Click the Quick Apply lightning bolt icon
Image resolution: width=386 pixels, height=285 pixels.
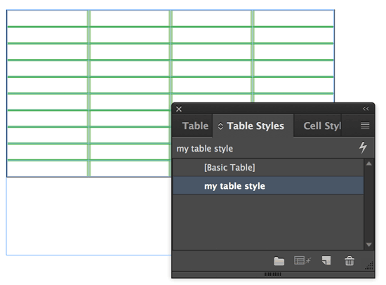pyautogui.click(x=363, y=147)
